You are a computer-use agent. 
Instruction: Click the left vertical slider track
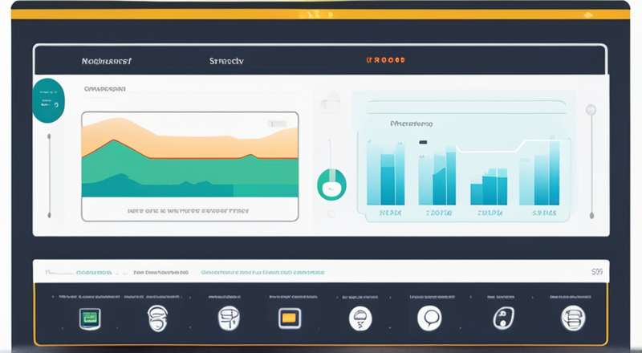[49, 175]
